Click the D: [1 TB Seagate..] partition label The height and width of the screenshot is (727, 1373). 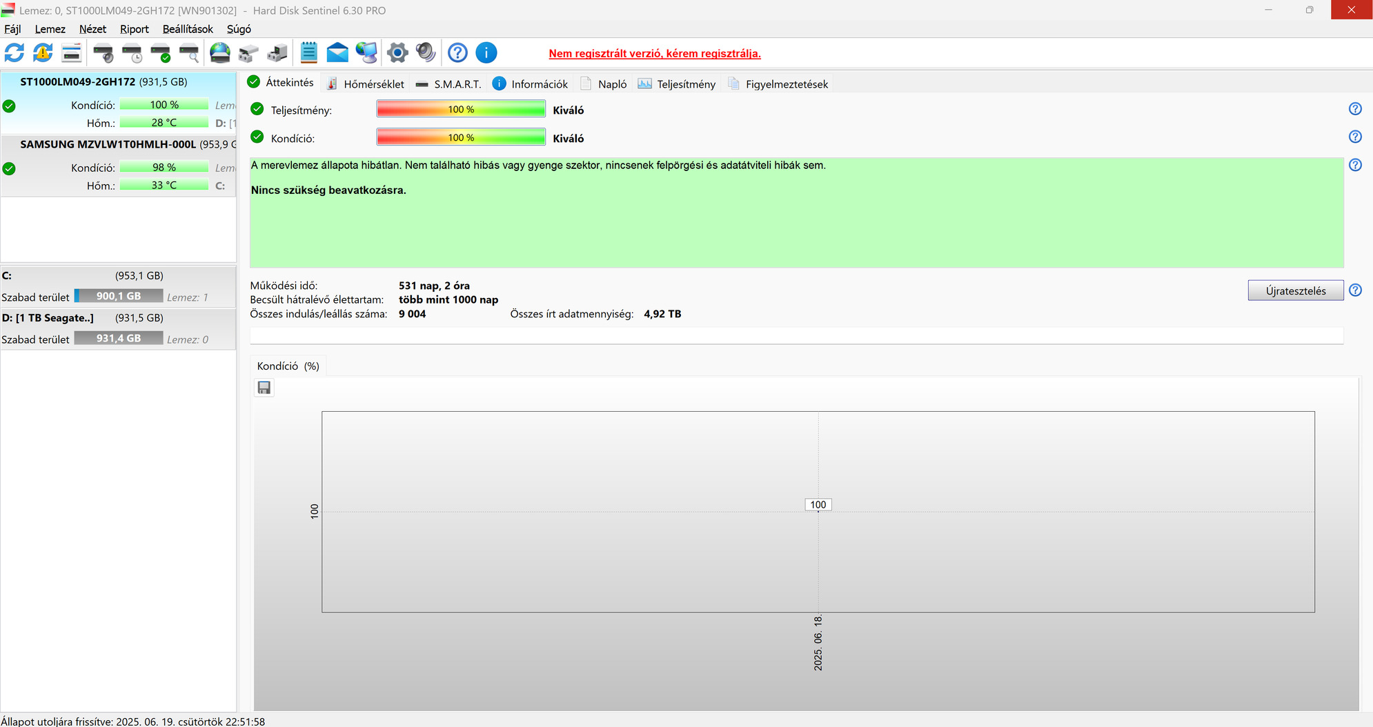click(48, 318)
